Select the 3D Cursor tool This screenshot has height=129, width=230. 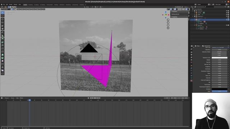coord(3,16)
